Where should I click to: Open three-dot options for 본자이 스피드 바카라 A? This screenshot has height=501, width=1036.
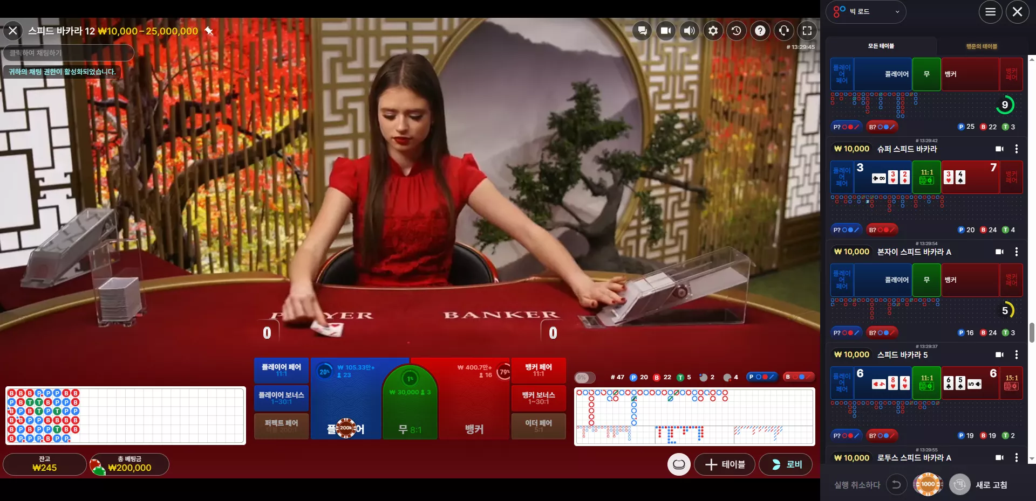click(x=1017, y=252)
